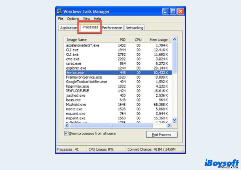This screenshot has height=170, width=241.
Task: Minimize the Task Manager window
Action: (x=165, y=11)
